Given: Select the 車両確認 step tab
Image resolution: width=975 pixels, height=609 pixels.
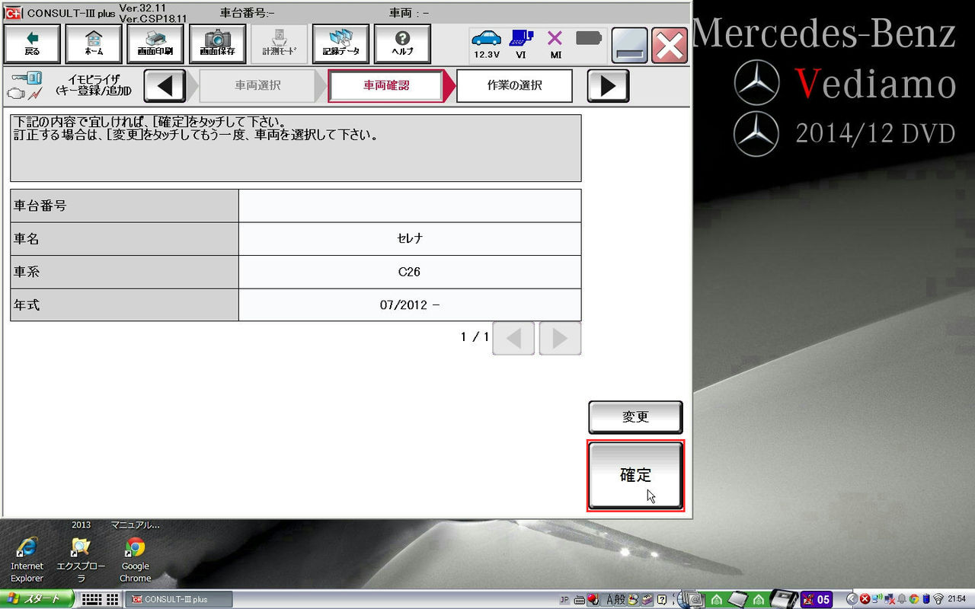Looking at the screenshot, I should [386, 85].
